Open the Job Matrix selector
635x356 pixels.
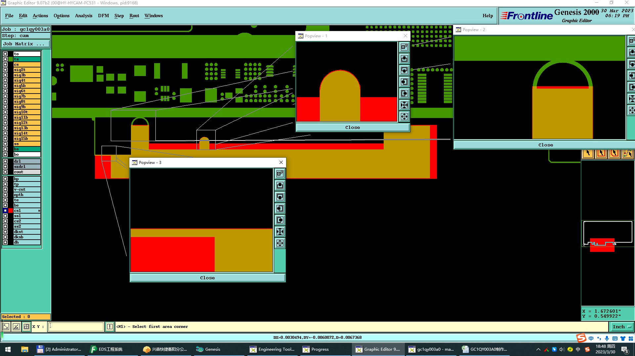point(26,44)
